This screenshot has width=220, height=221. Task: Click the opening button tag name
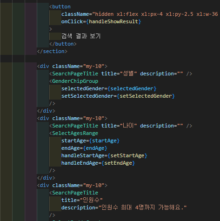(x=61, y=7)
